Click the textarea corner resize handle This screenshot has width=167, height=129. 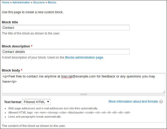(164, 91)
